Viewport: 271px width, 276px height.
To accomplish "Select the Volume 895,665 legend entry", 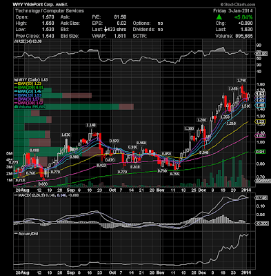I will 30,107.
